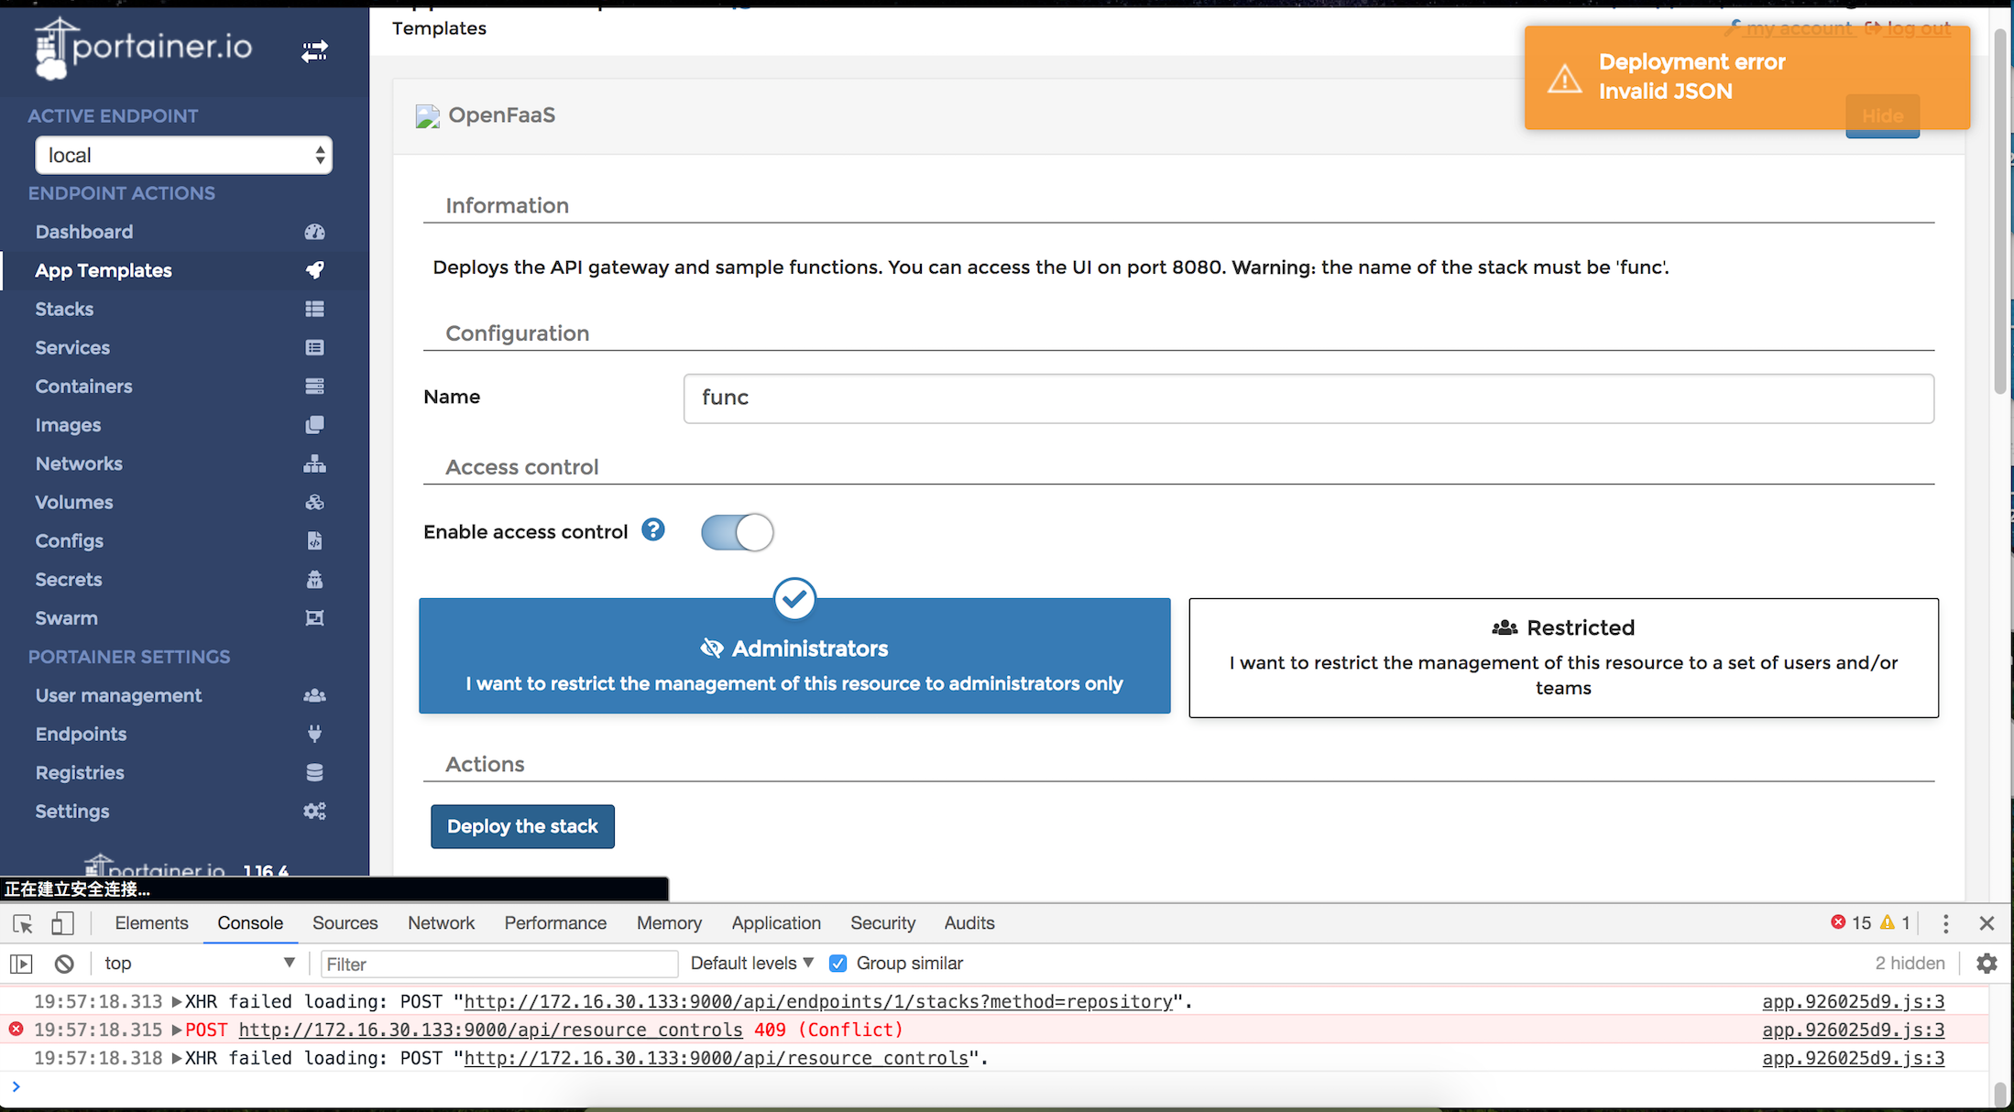Switch to the Audits tab
2014x1112 pixels.
[969, 923]
